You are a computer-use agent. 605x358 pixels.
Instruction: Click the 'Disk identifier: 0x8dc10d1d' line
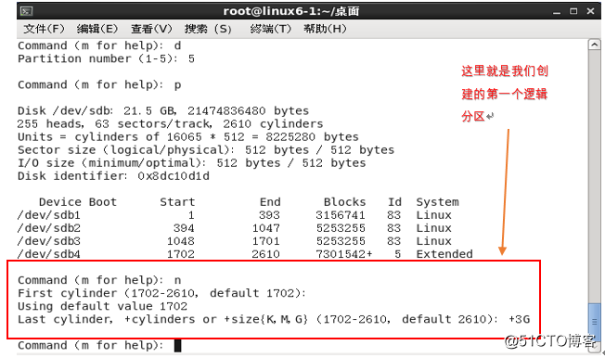[113, 176]
